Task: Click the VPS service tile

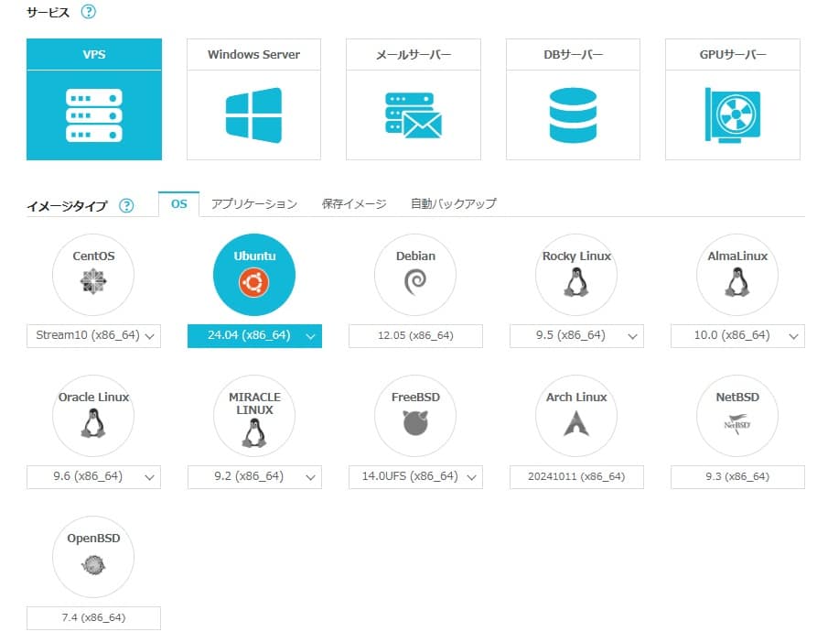Action: 94,100
